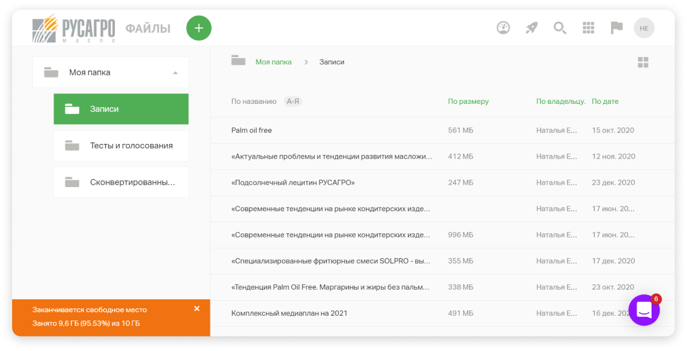The height and width of the screenshot is (351, 687).
Task: Sort files По дате
Action: (x=605, y=101)
